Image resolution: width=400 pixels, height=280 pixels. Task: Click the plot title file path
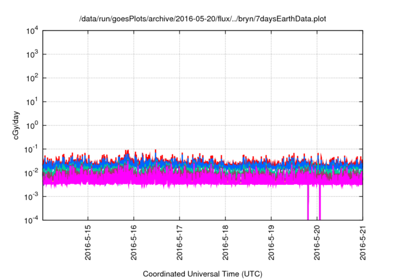[202, 19]
